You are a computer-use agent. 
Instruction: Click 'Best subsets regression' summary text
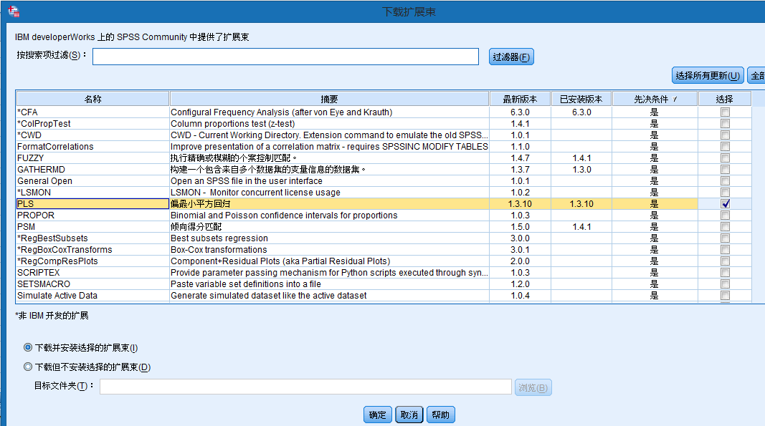pos(219,238)
